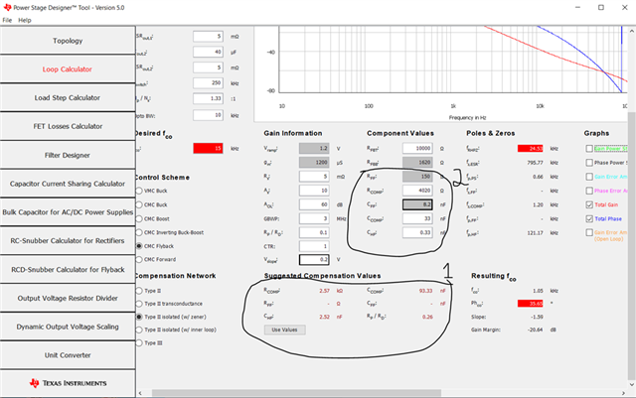Click suggested CCOMP value 93.33
This screenshot has width=636, height=398.
(425, 291)
